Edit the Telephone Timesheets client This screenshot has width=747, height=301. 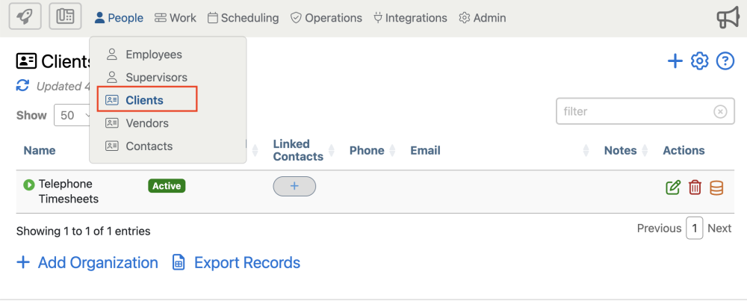[x=673, y=187]
